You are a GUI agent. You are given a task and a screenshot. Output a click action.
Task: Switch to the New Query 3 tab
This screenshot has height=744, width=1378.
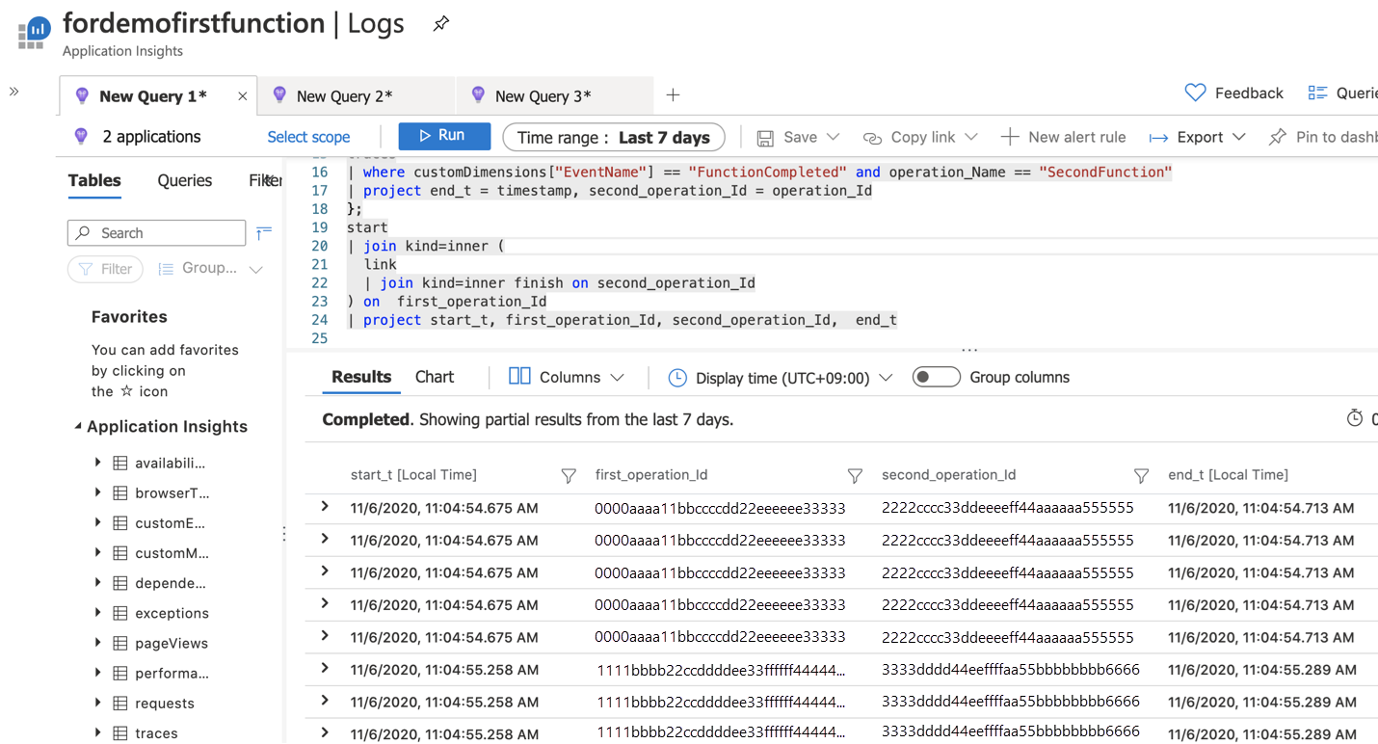(555, 95)
